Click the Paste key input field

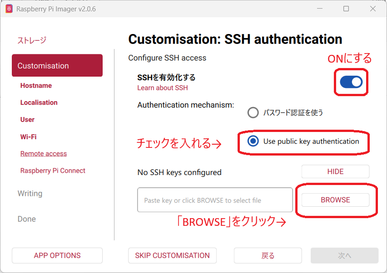pyautogui.click(x=215, y=200)
